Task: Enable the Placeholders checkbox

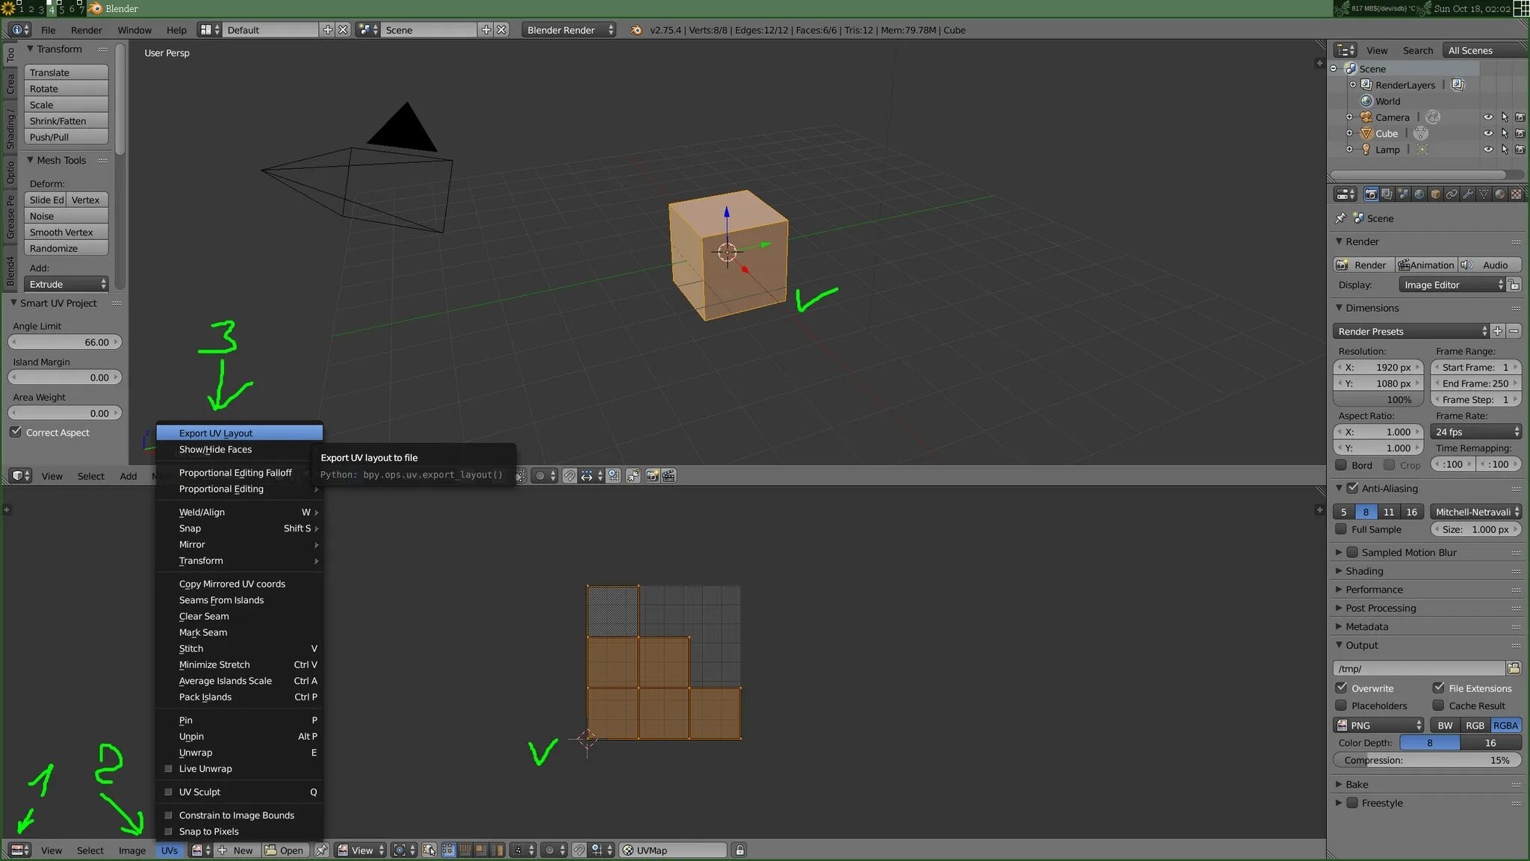Action: click(1341, 706)
